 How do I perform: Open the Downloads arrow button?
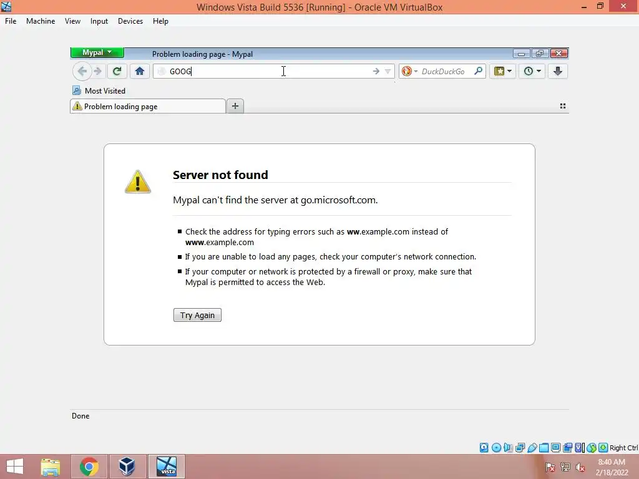click(x=558, y=71)
